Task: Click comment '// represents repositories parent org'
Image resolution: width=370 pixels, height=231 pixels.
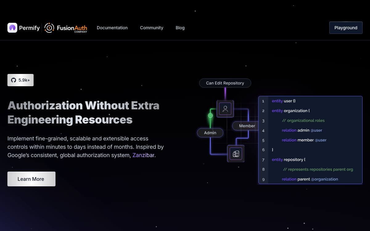Action: (x=318, y=169)
